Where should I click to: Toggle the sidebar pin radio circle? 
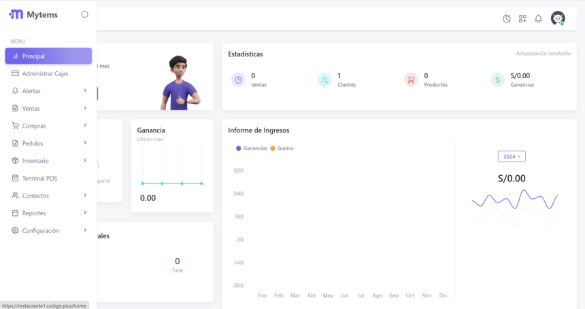pyautogui.click(x=84, y=14)
